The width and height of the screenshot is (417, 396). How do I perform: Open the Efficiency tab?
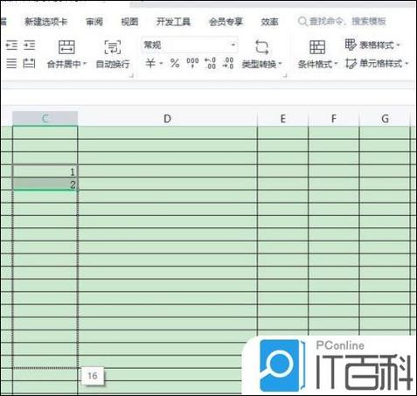(269, 22)
